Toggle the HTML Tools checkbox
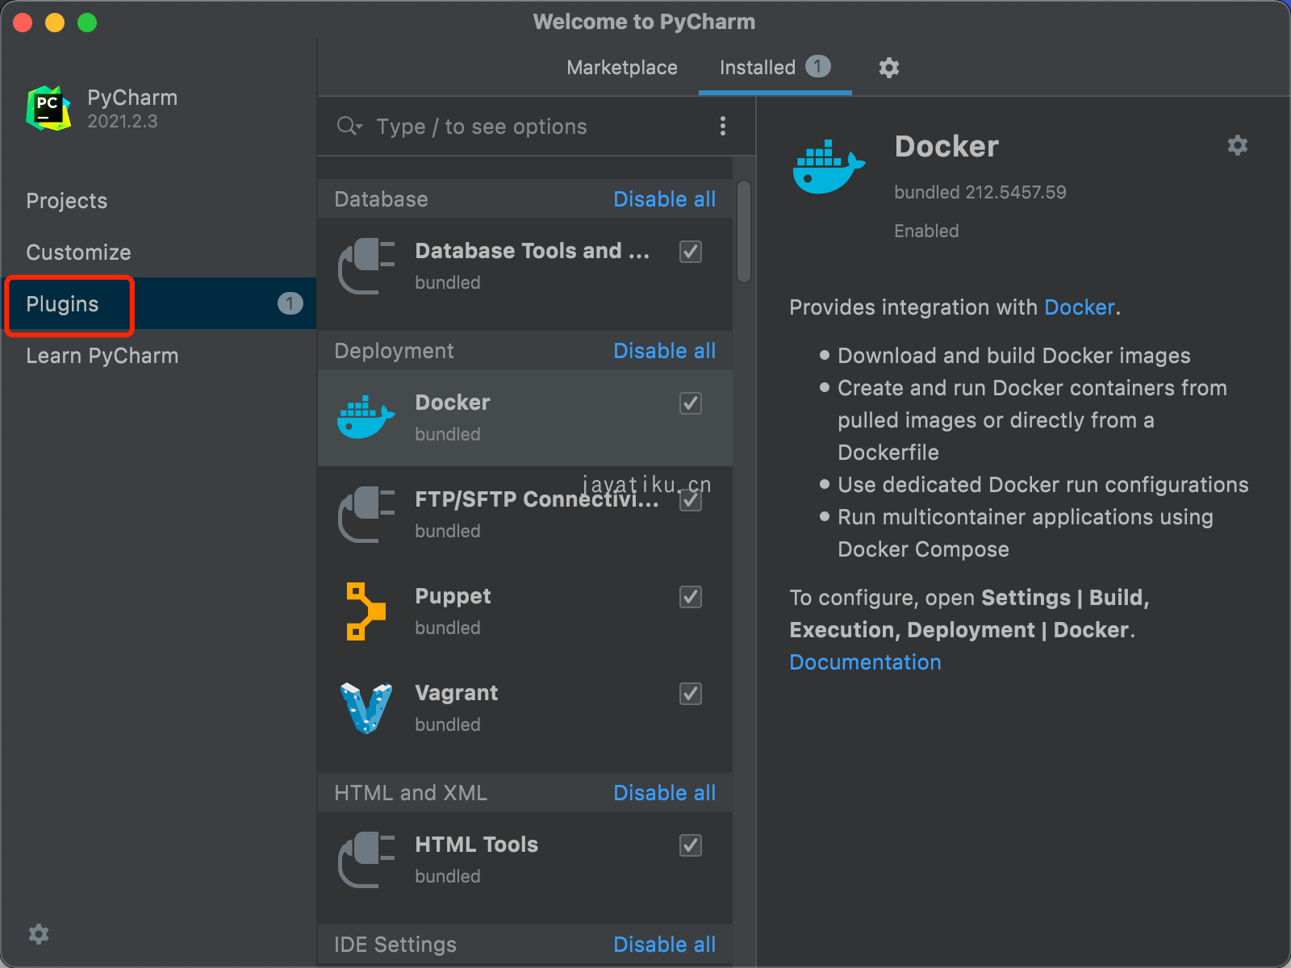Screen dimensions: 1291x968 tap(691, 845)
